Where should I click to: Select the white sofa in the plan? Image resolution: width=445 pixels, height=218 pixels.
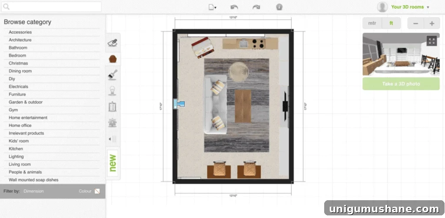[x=215, y=104]
